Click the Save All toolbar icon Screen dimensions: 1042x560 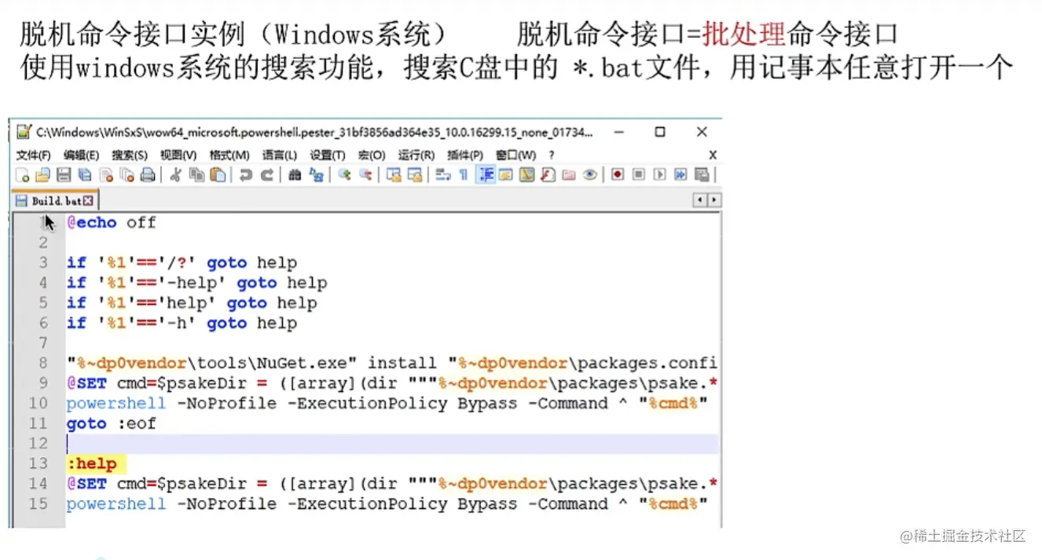click(x=84, y=175)
